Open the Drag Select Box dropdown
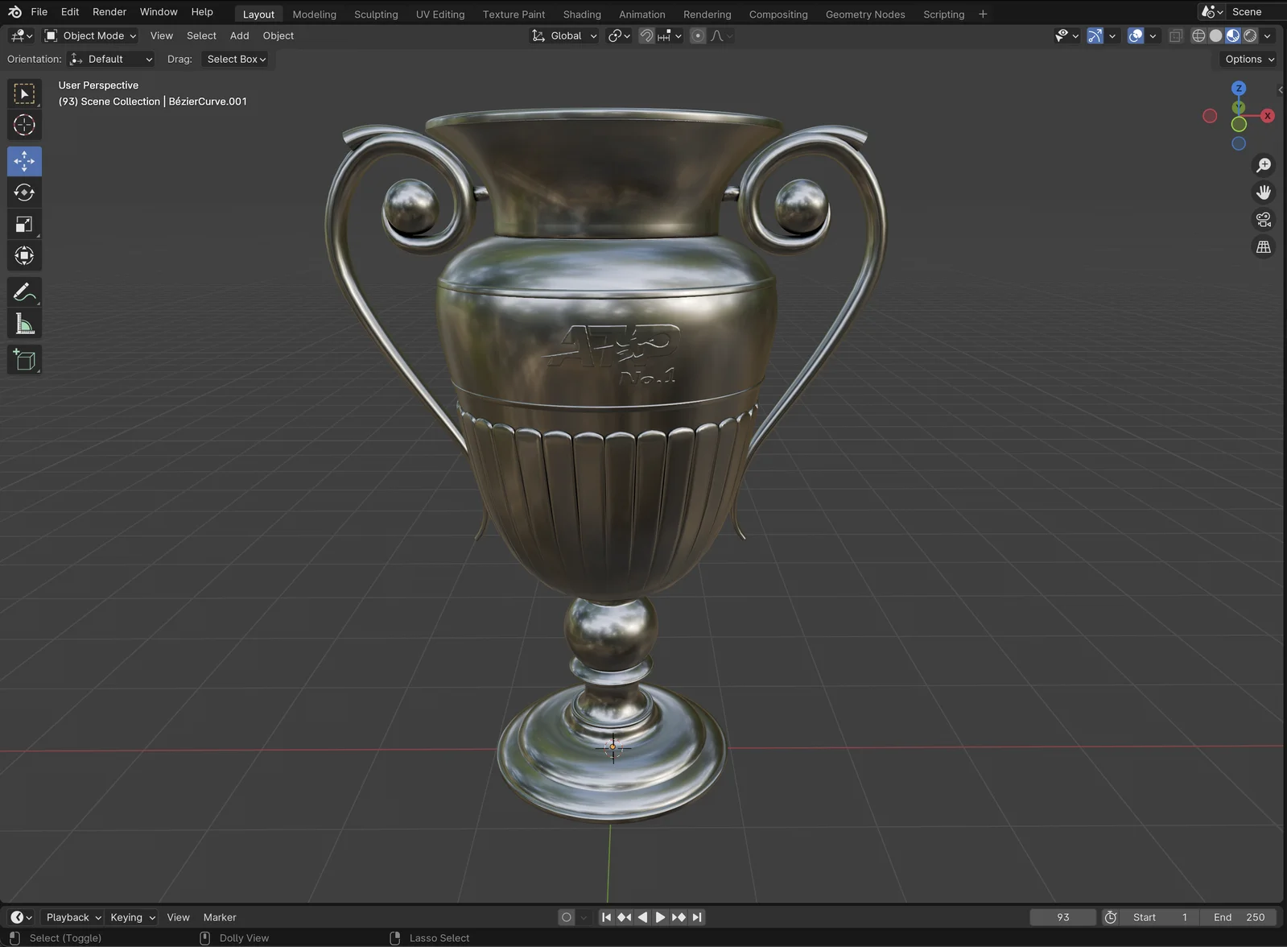Viewport: 1287px width, 947px height. click(234, 59)
